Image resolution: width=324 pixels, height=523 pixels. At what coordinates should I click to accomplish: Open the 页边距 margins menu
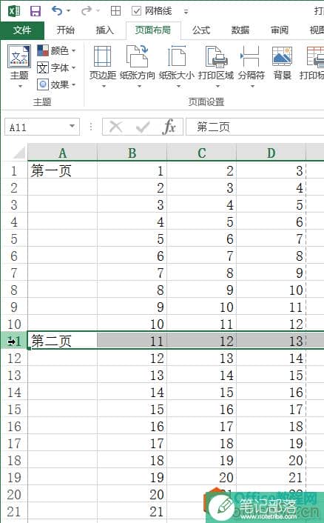coord(103,67)
